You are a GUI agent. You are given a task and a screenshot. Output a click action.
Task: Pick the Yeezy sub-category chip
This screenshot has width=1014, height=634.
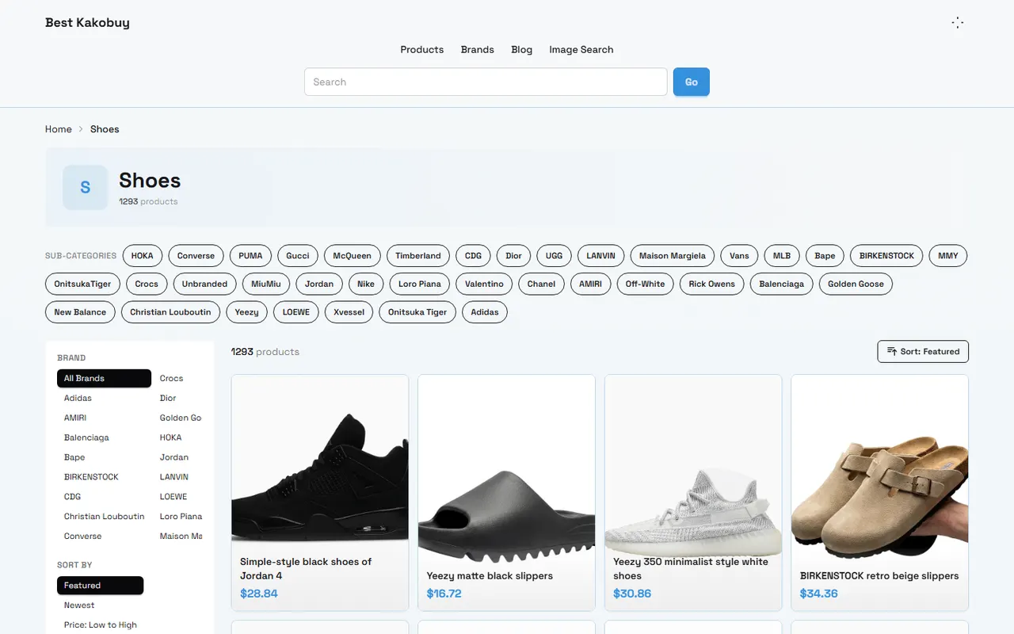pos(247,312)
